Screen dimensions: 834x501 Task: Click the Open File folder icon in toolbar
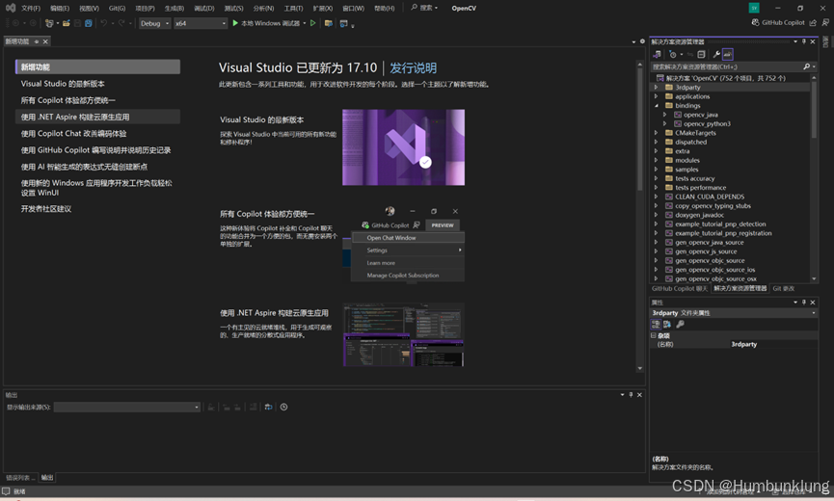tap(66, 23)
